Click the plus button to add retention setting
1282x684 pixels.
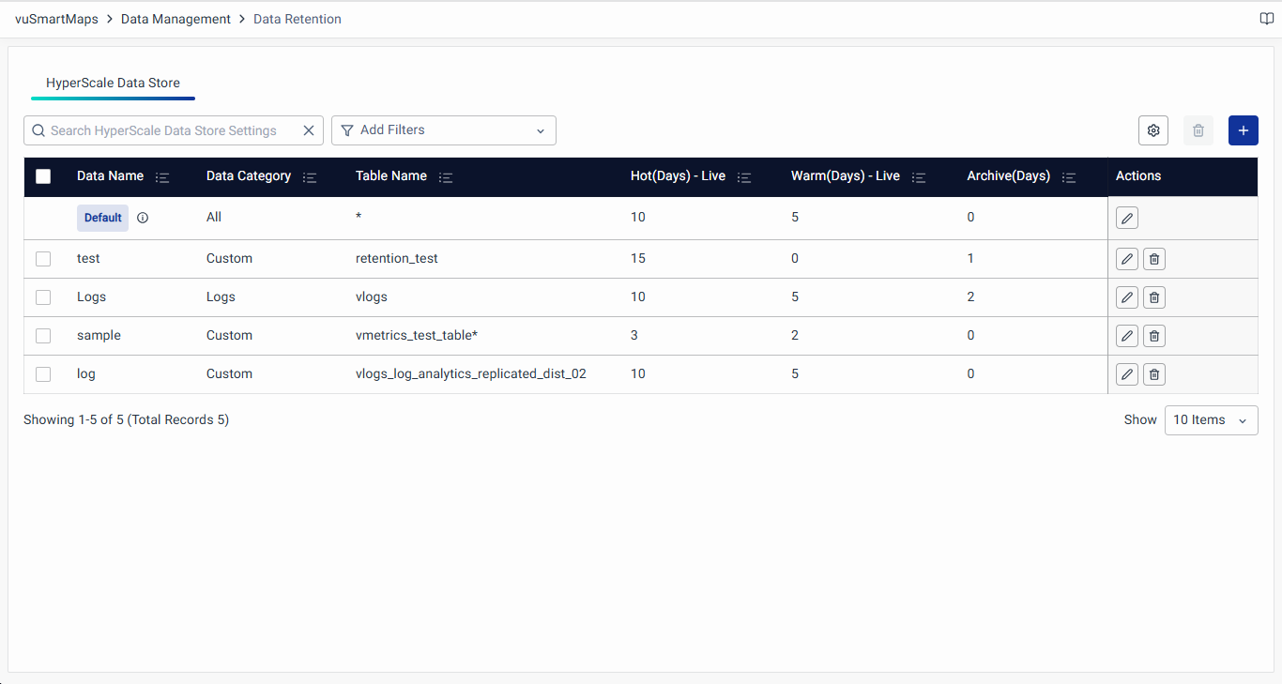click(1243, 130)
